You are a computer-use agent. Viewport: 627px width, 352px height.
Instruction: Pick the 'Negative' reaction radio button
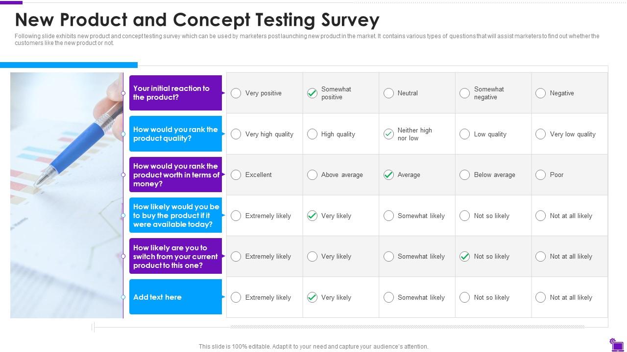tap(541, 93)
